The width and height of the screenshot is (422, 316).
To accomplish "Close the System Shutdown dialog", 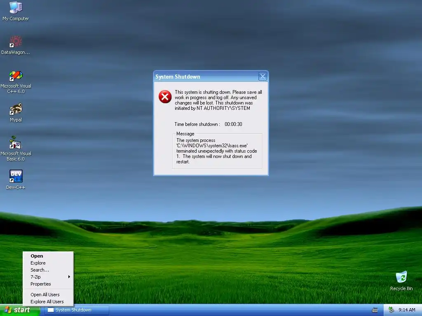I will coord(263,77).
